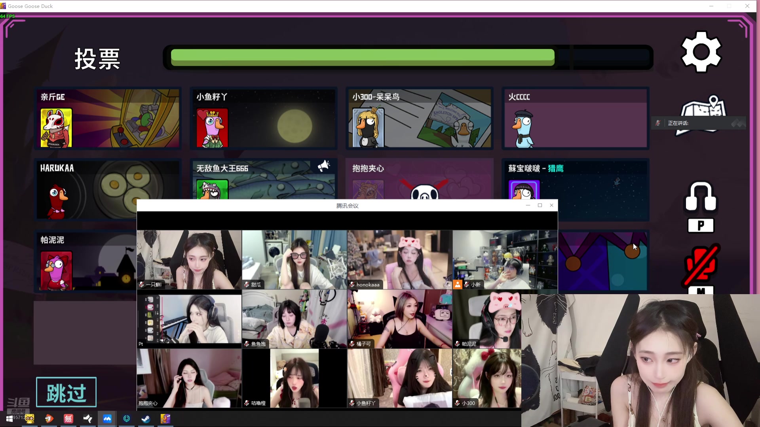Image resolution: width=760 pixels, height=427 pixels.
Task: Click the fox mask avatar of 亲斤GE
Action: (x=56, y=128)
